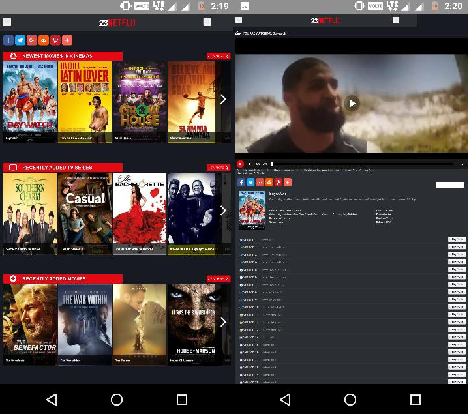Open The Bachelorette series poster
This screenshot has height=414, width=469.
click(x=140, y=214)
